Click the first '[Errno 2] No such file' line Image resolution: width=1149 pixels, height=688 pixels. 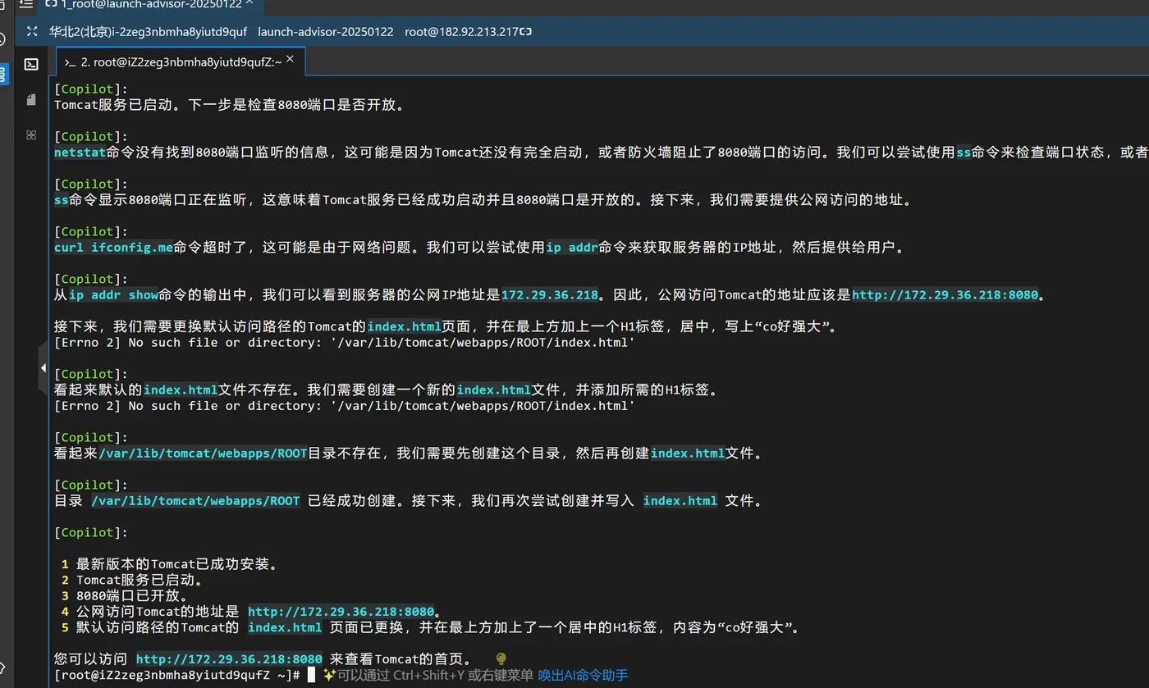click(345, 343)
